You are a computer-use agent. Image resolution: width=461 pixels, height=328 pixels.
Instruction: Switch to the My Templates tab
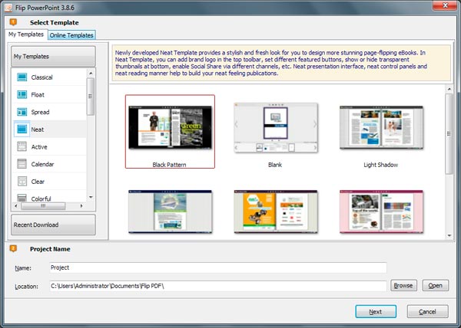pos(26,34)
